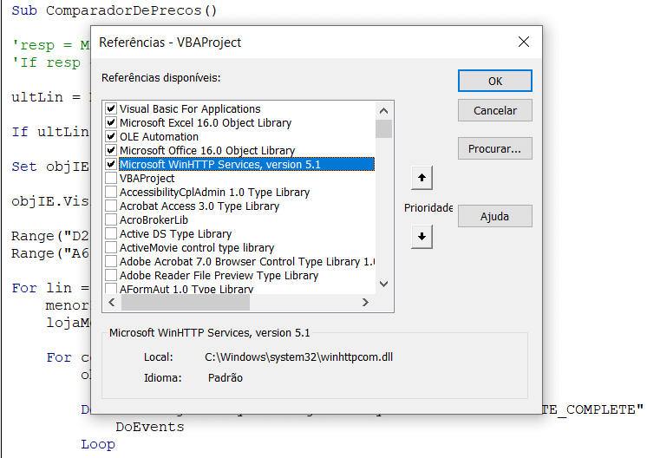
Task: Check AccessibilityCplAdmin 1.0 Type Library
Action: pyautogui.click(x=111, y=192)
